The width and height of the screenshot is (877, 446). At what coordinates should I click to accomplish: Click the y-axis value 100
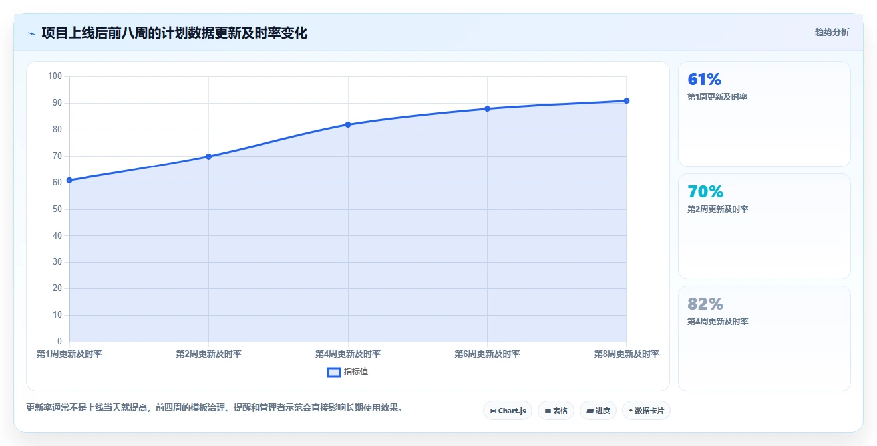coord(55,76)
